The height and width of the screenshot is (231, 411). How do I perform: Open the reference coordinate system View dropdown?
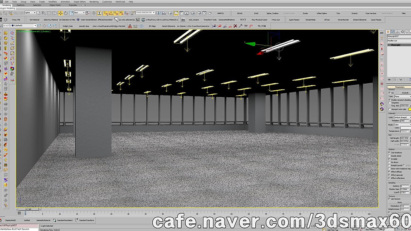(80, 13)
